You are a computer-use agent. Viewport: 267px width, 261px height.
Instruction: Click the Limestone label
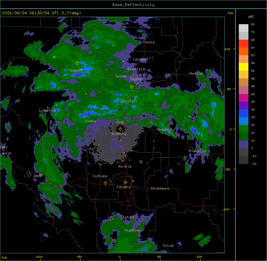tap(47, 110)
